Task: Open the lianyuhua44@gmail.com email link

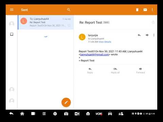Action: pyautogui.click(x=94, y=55)
